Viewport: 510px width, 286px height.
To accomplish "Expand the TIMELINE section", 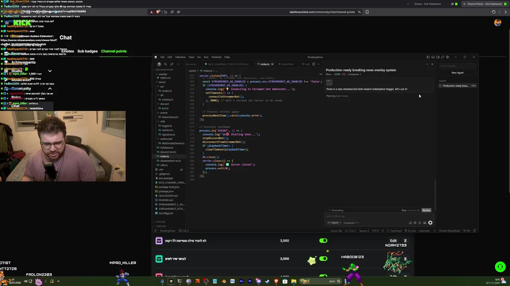I will (x=161, y=226).
